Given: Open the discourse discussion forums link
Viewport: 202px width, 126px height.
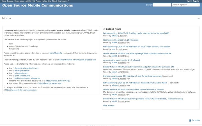Looking at the screenshot, I should tap(26, 68).
